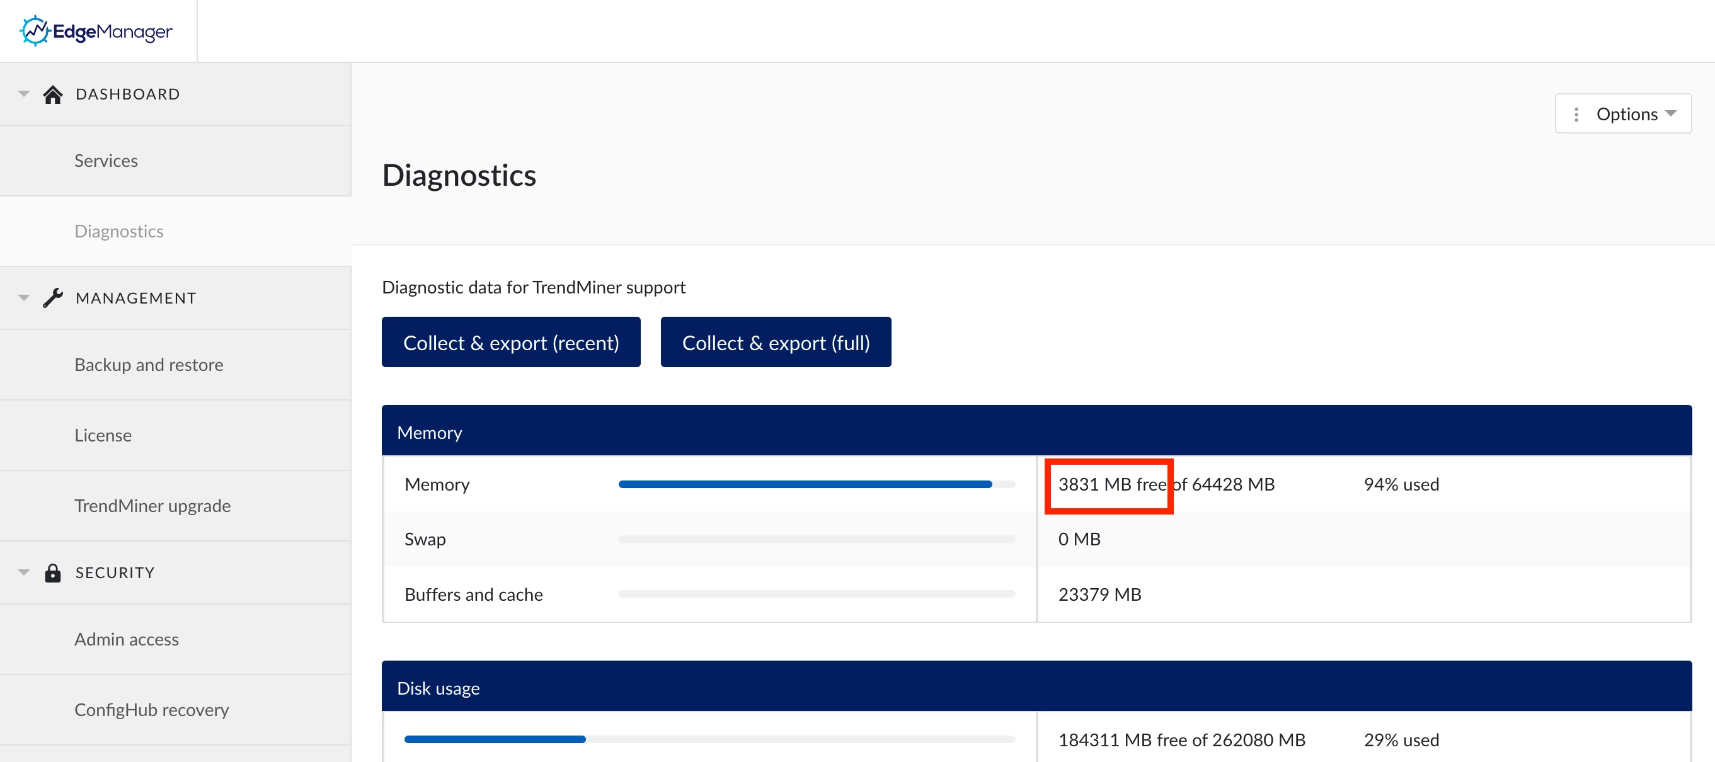The height and width of the screenshot is (762, 1715).
Task: Click the EdgeManager logo
Action: coord(96,31)
